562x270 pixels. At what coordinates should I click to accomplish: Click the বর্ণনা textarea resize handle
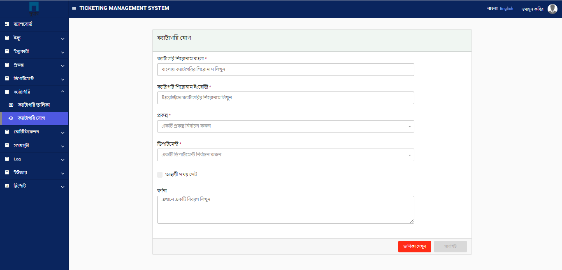pyautogui.click(x=411, y=221)
